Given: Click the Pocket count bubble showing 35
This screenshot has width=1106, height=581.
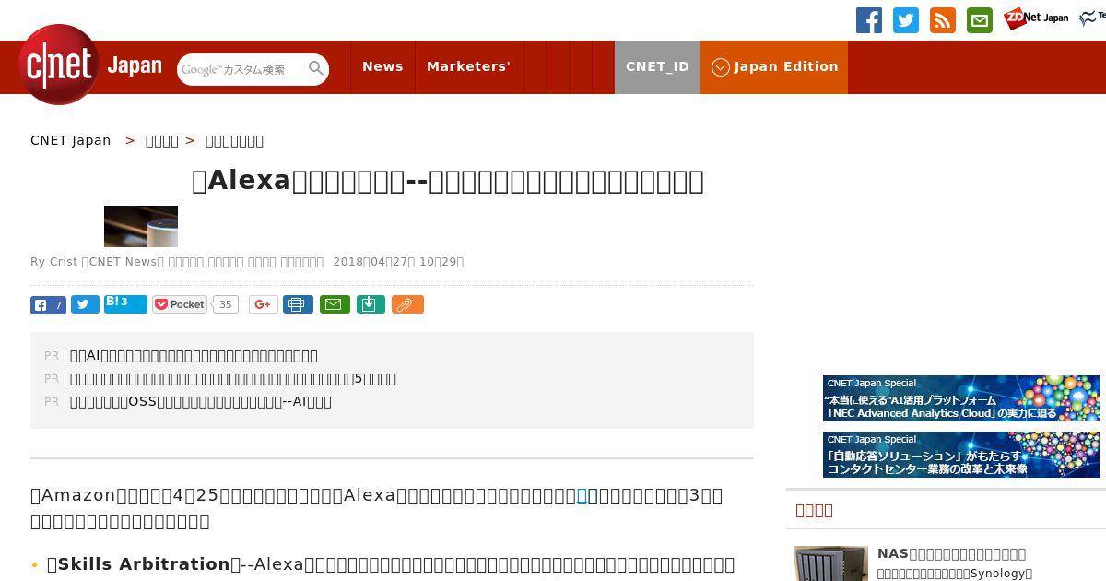Looking at the screenshot, I should tap(225, 304).
